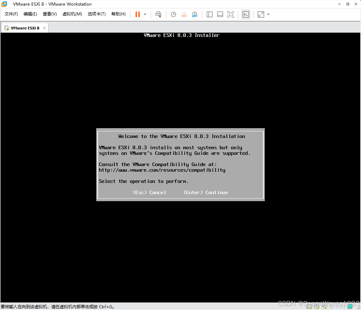Minimize the VMware Workstation window

pos(339,4)
